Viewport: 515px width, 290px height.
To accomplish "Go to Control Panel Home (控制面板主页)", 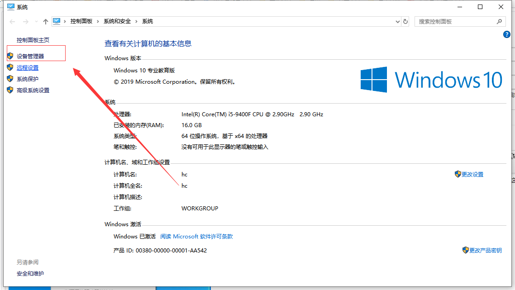I will tap(33, 40).
